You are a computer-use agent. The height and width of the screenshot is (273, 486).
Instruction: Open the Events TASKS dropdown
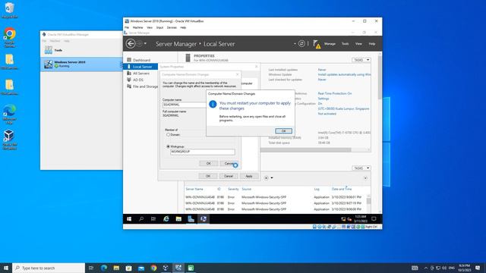tap(361, 168)
